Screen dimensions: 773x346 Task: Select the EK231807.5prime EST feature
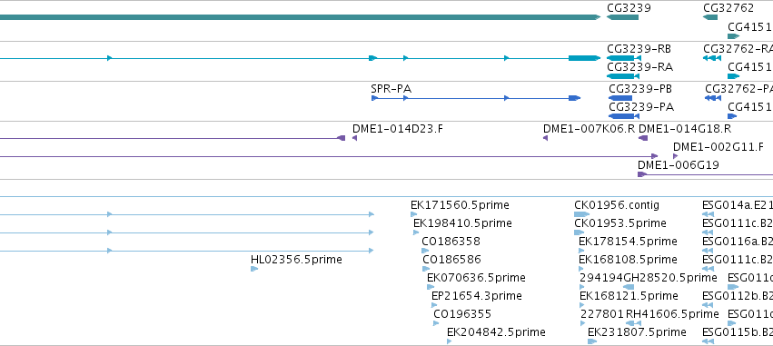point(592,341)
